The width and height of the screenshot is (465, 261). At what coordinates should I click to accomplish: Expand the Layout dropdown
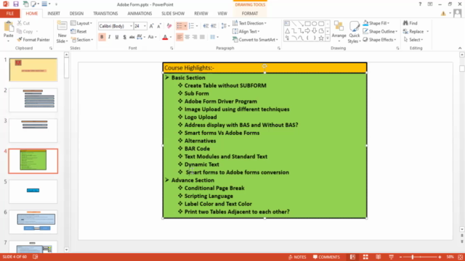pyautogui.click(x=81, y=23)
